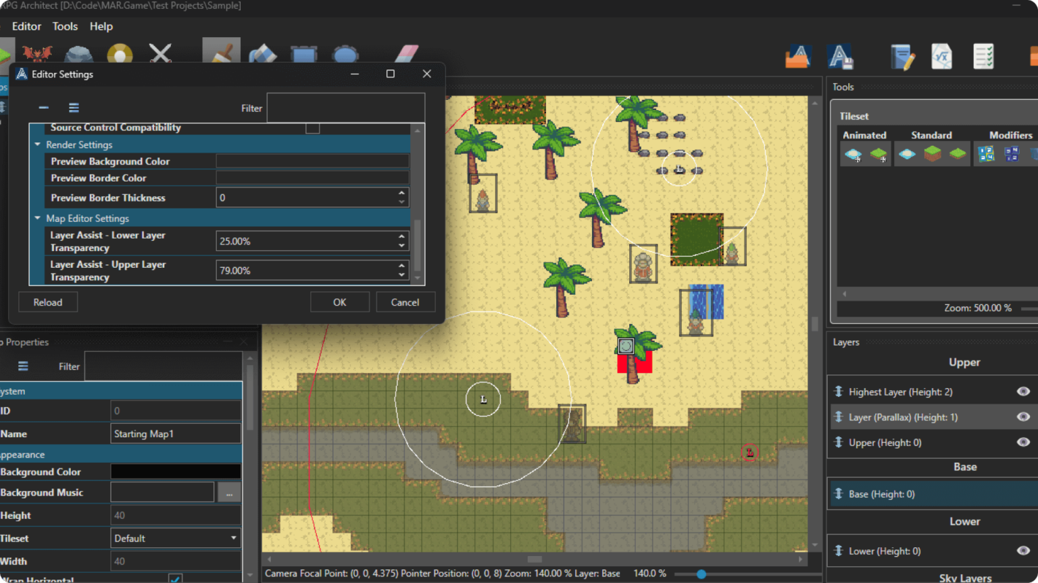Select the Eraser tool in the toolbar
This screenshot has height=583, width=1038.
pos(405,54)
